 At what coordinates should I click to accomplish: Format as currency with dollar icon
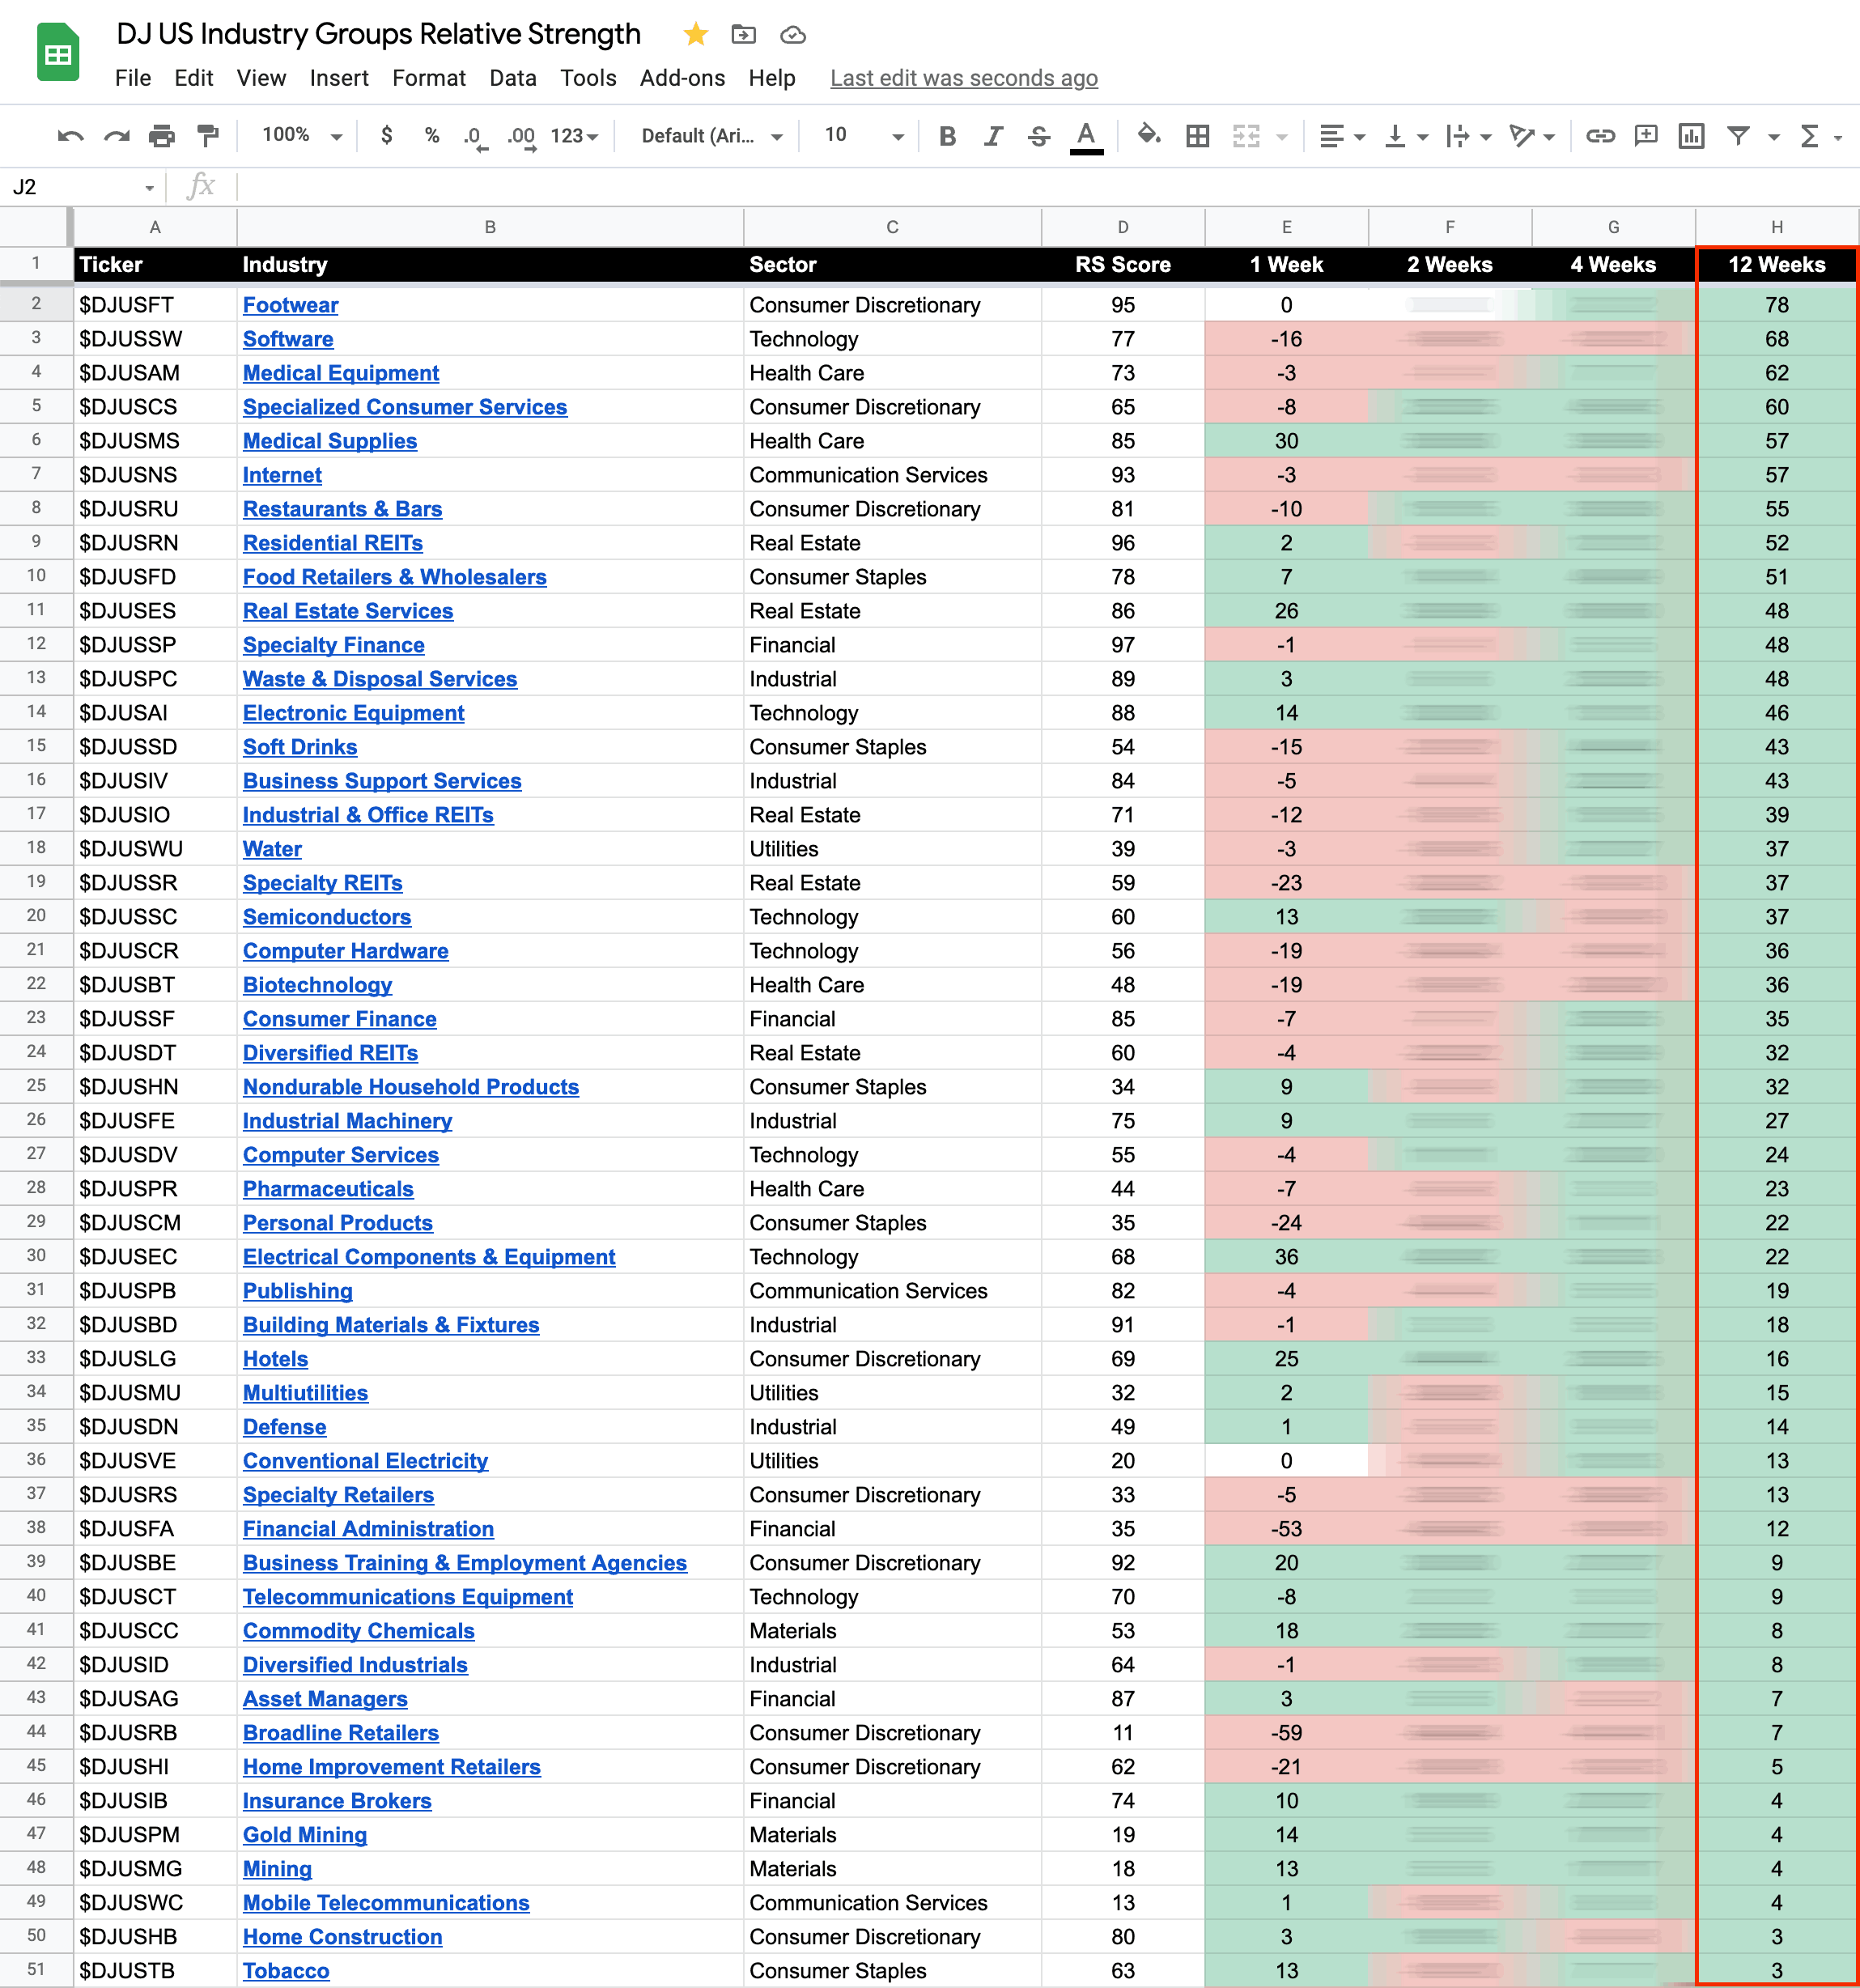coord(387,135)
